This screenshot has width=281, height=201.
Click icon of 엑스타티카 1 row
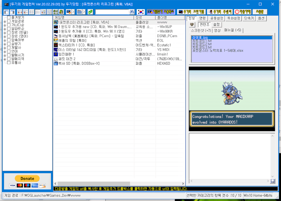click(x=56, y=45)
